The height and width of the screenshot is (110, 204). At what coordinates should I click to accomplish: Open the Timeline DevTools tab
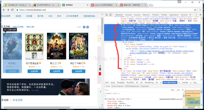tap(155, 15)
